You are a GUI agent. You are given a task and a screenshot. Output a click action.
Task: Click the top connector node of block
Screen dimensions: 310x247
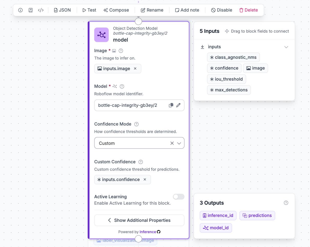tap(138, 21)
